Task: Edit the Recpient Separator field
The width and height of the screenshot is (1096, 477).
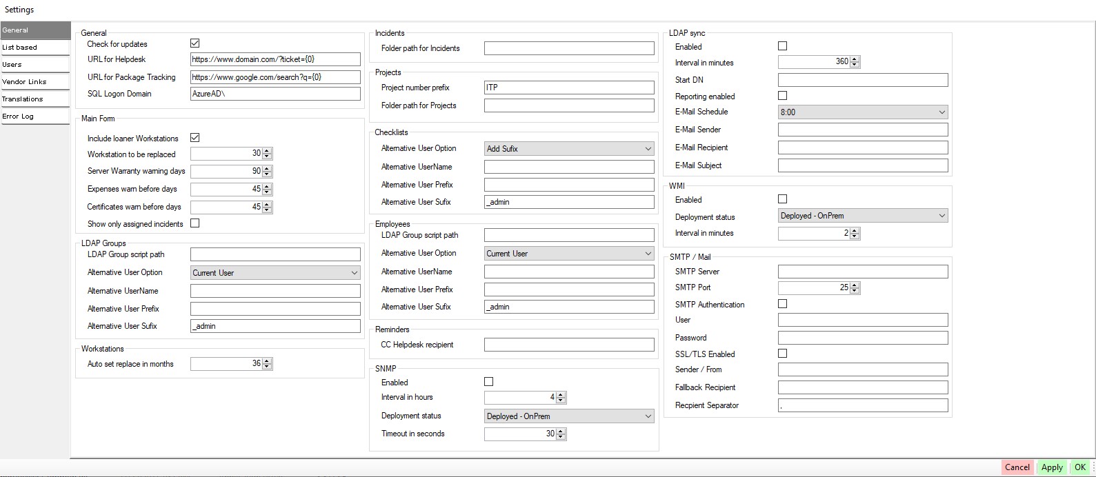Action: (863, 405)
